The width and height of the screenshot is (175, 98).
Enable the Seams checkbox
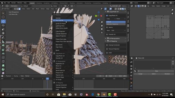click(x=107, y=27)
